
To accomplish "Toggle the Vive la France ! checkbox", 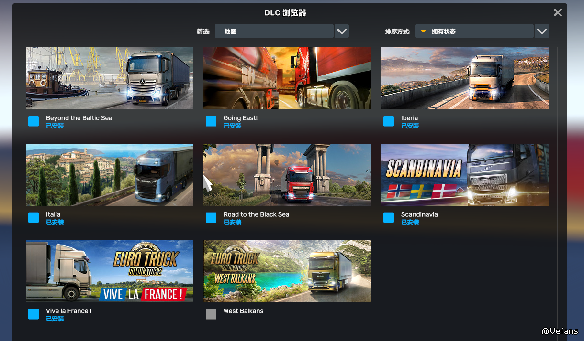I will 34,314.
